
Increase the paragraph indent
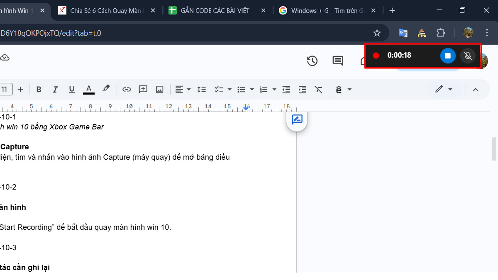point(303,89)
